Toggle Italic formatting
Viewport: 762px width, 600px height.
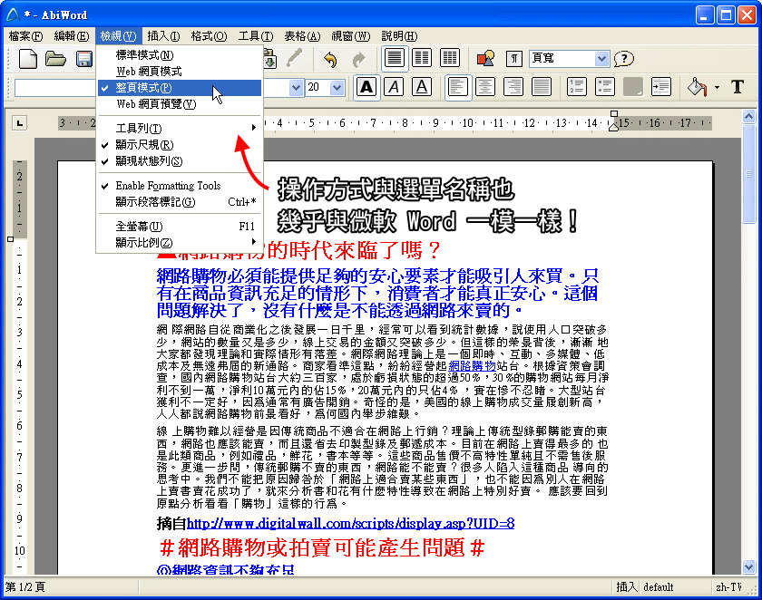[x=394, y=87]
